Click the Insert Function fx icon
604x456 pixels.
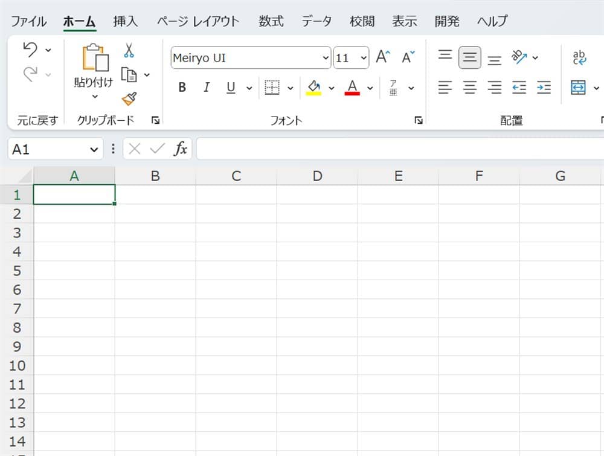[x=180, y=149]
